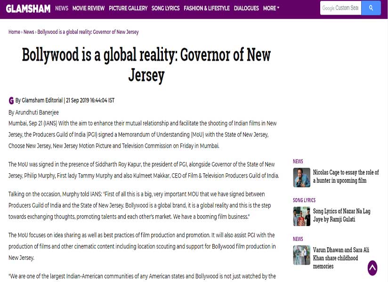Screen dimensions: 388x282
Task: Click the 'By Glamsham Editorial' byline
Action: click(39, 100)
